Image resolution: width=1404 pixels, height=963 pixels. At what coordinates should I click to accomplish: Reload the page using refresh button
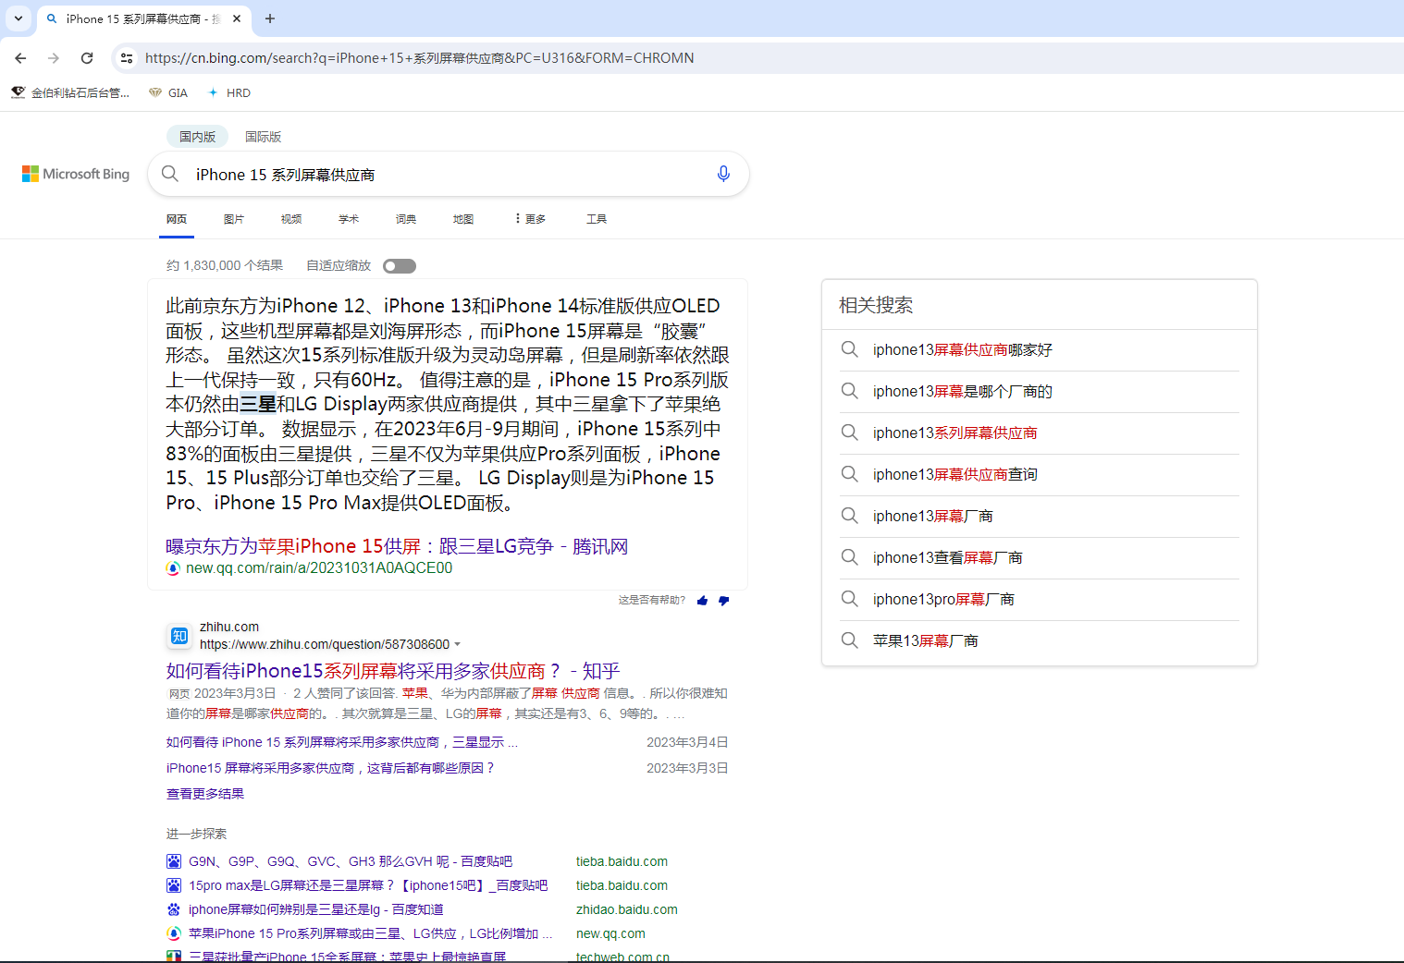(x=87, y=58)
